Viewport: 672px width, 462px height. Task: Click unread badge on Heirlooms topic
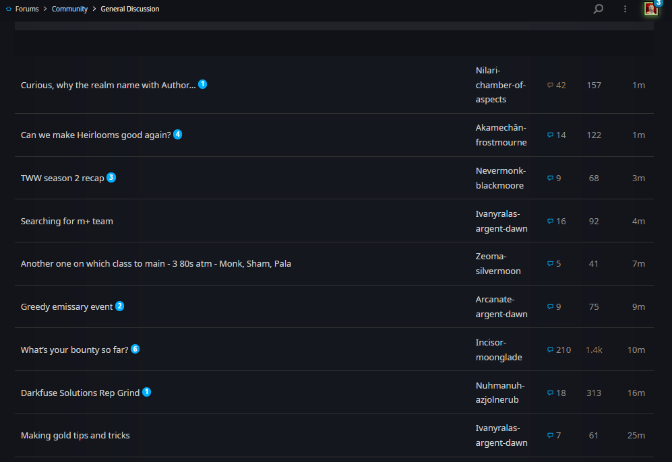[x=177, y=135]
